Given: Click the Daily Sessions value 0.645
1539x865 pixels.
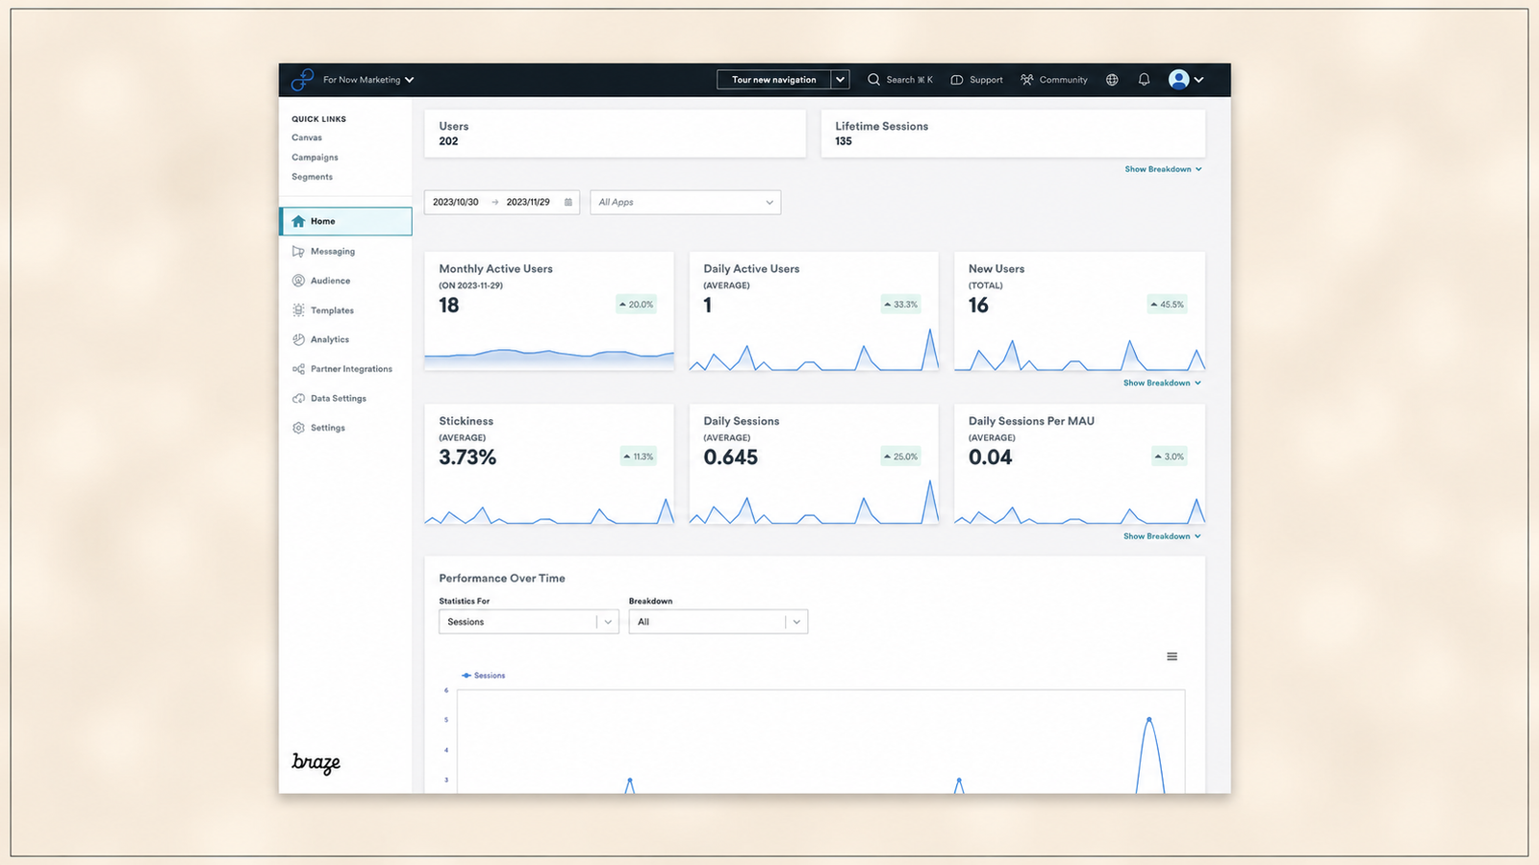Looking at the screenshot, I should 730,457.
